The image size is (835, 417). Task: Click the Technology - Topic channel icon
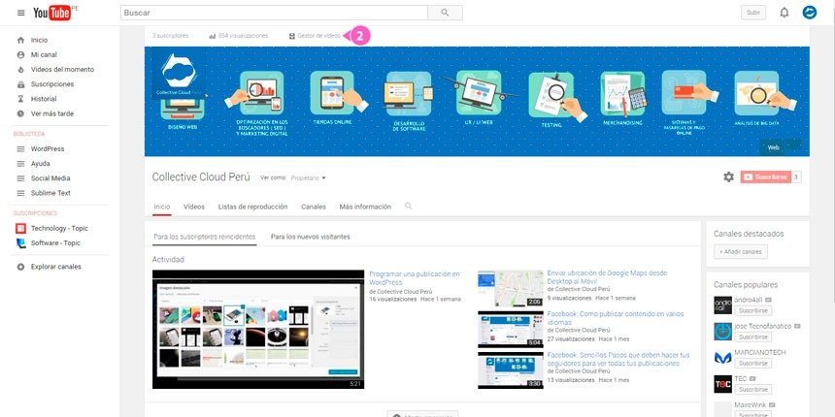tap(20, 229)
